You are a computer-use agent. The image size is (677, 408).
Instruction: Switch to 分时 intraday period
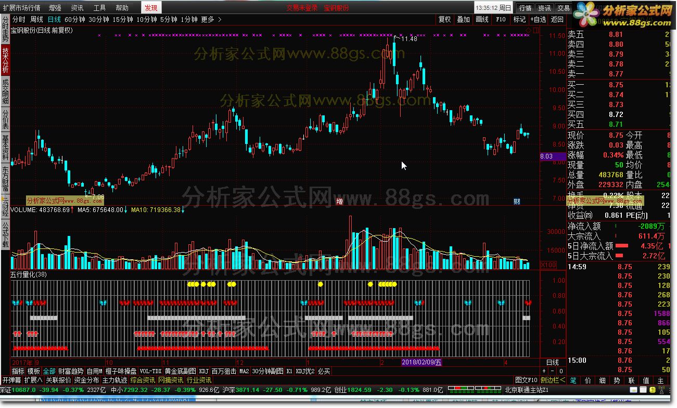tap(18, 19)
